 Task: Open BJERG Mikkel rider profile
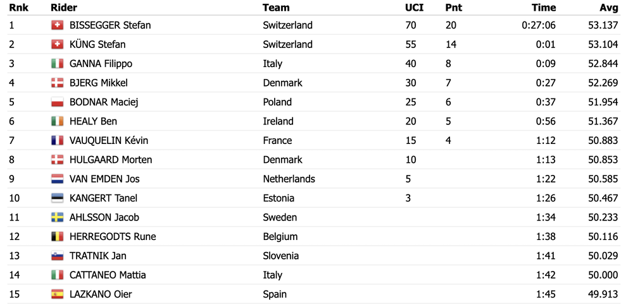tap(99, 83)
